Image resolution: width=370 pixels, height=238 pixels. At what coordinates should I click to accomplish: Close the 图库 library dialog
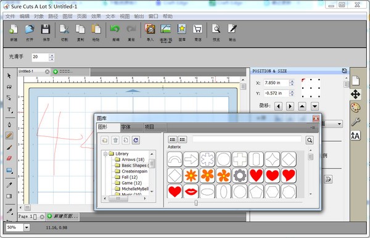coord(316,118)
